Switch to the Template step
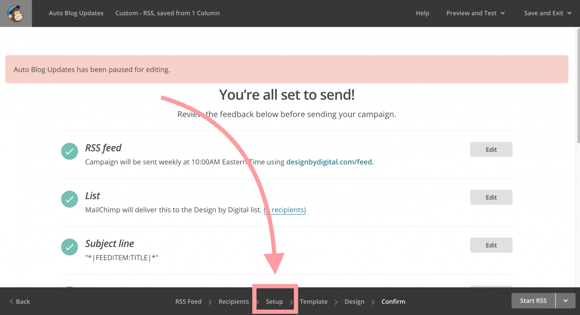 [314, 301]
